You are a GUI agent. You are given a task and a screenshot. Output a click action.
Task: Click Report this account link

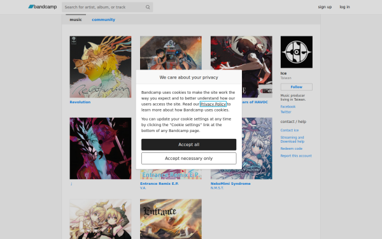(296, 156)
